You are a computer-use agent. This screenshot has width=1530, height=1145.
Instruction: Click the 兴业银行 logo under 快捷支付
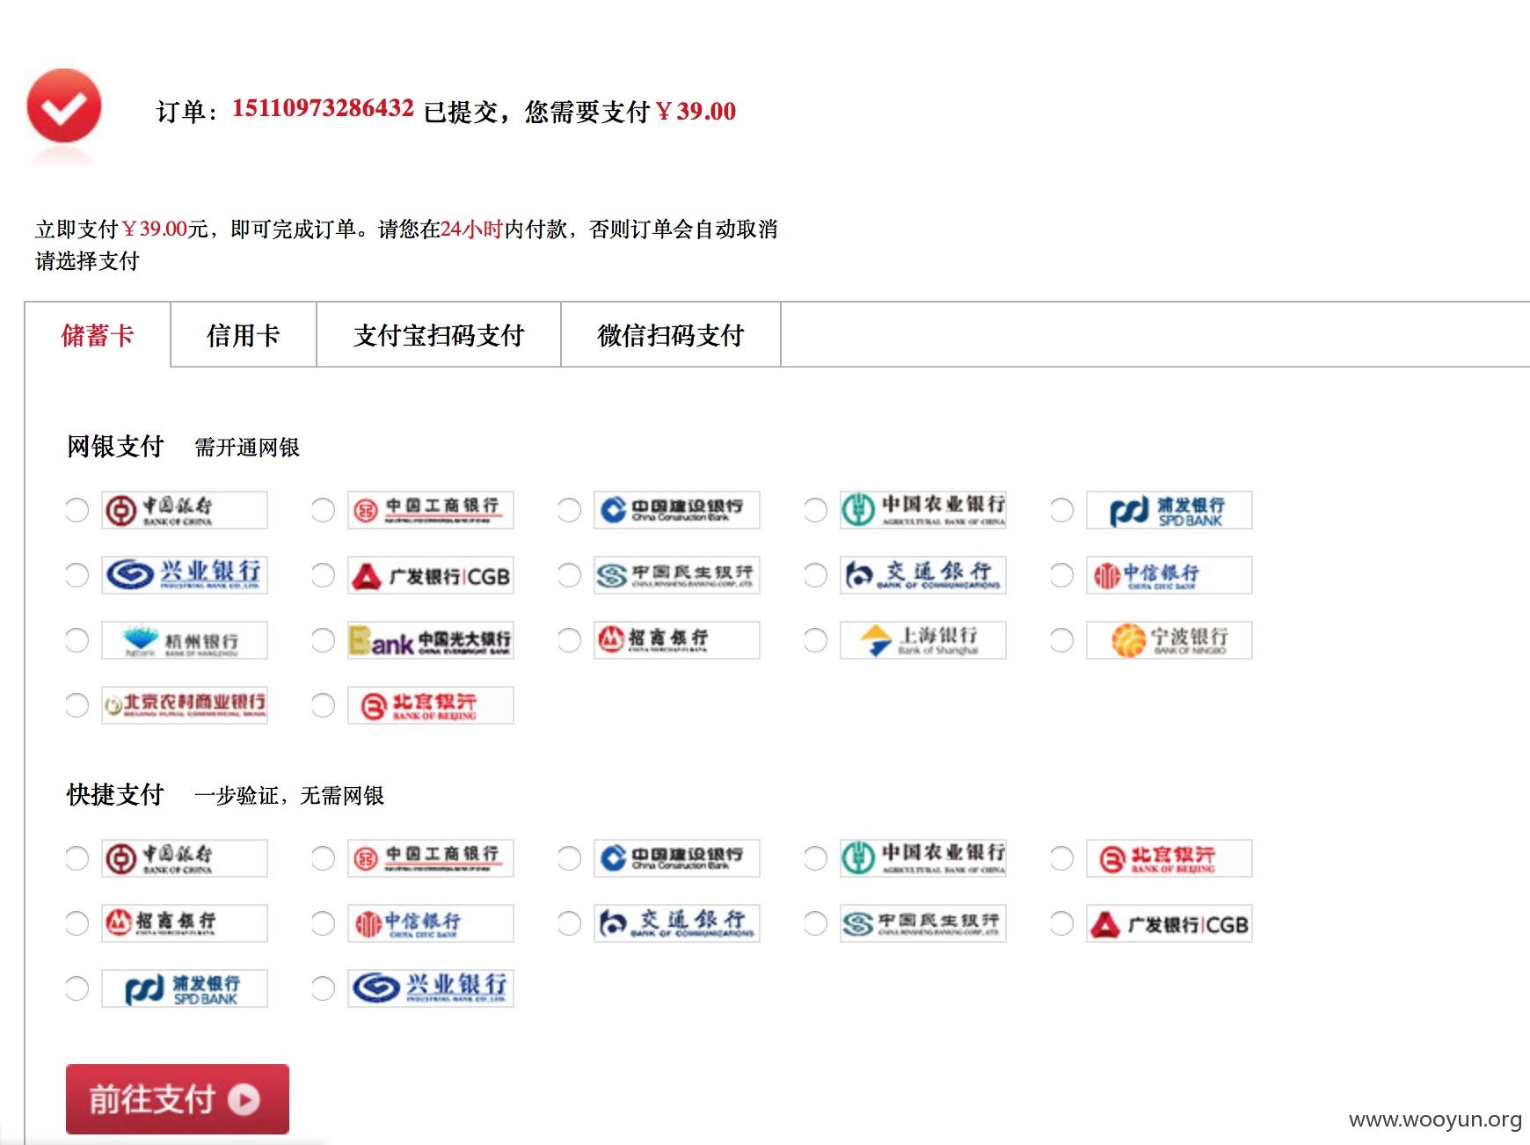[x=431, y=988]
